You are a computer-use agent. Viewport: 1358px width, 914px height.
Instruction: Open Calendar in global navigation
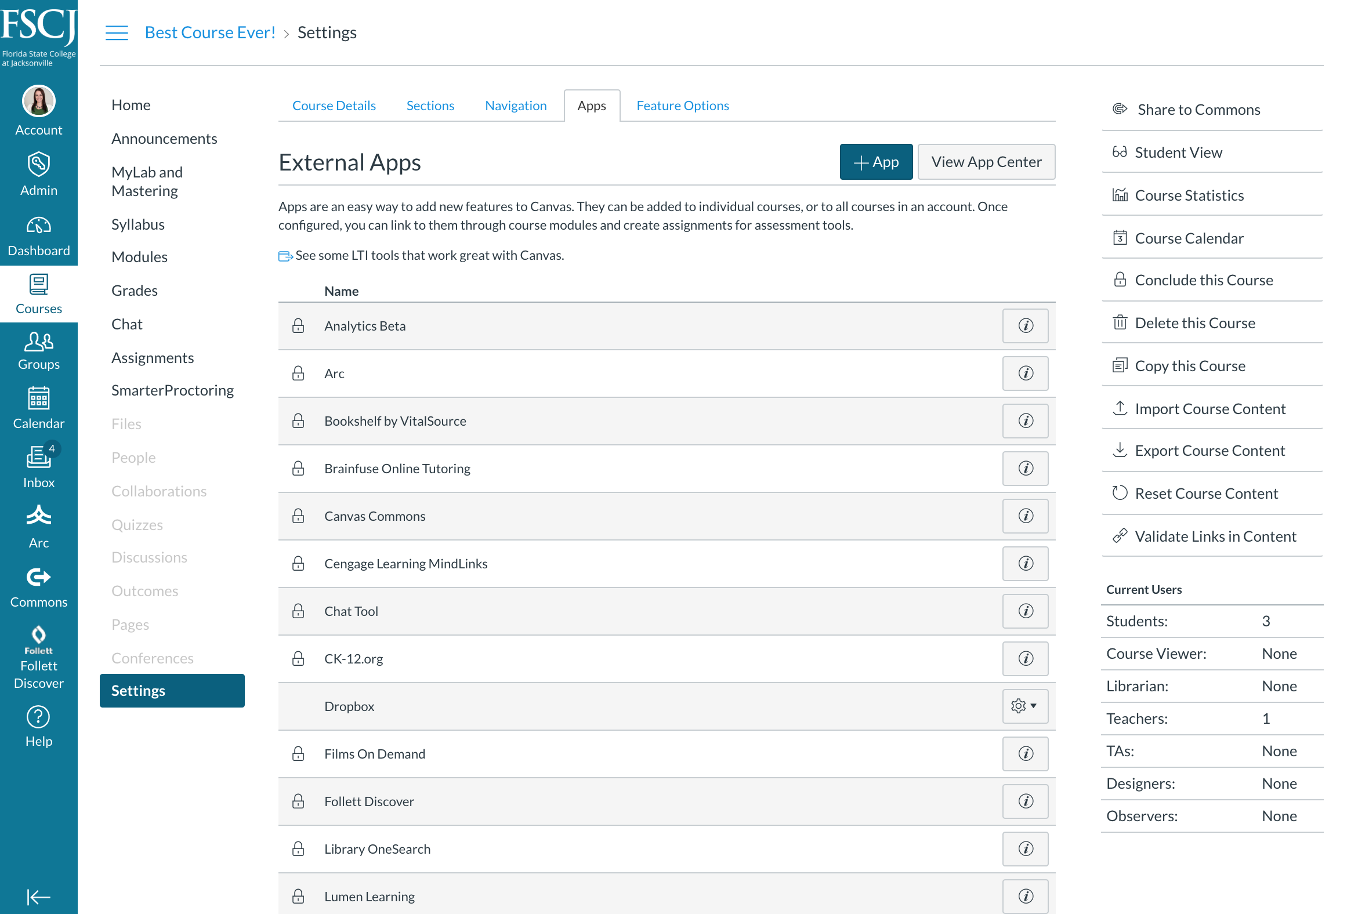[38, 409]
